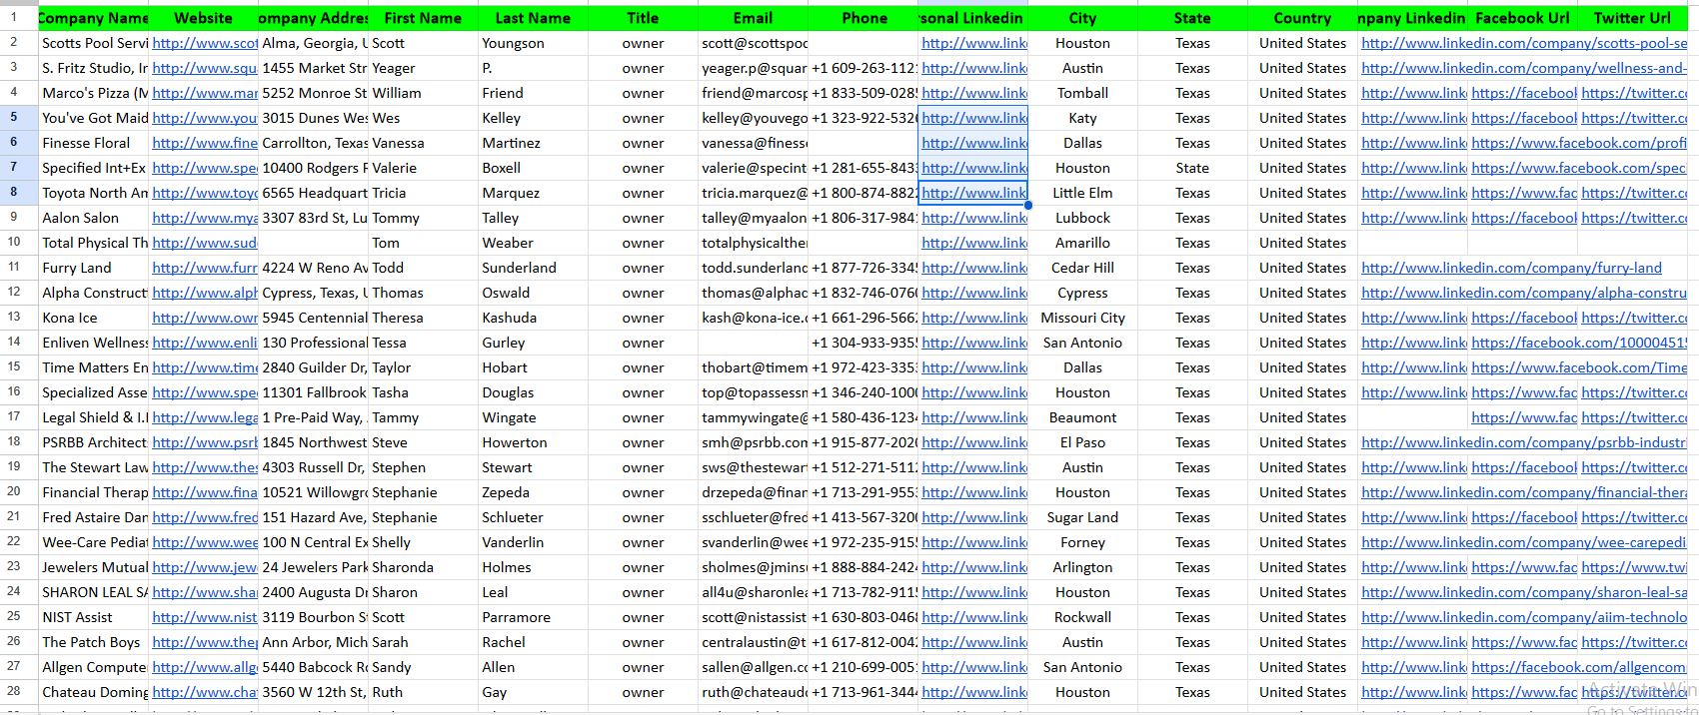Open Tom Weaber's personal LinkedIn link
Image resolution: width=1699 pixels, height=715 pixels.
pos(974,243)
